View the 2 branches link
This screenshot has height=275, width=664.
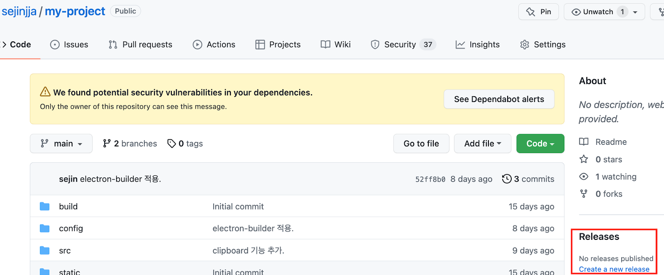130,144
